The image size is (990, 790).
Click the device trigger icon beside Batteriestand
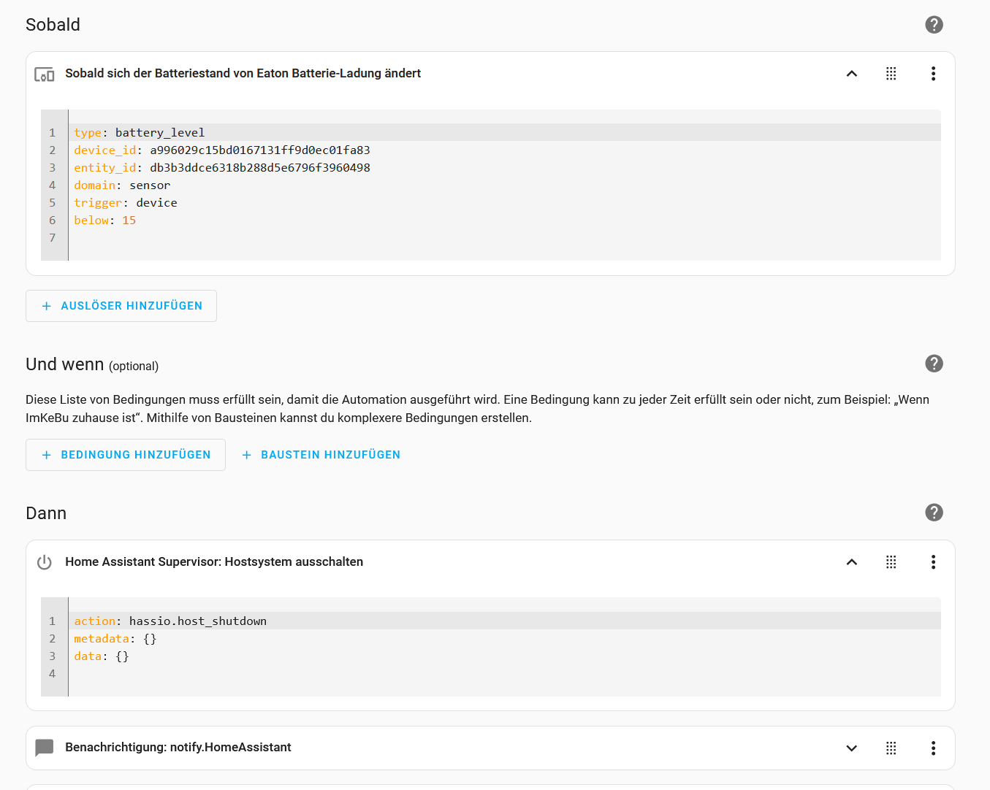point(45,74)
